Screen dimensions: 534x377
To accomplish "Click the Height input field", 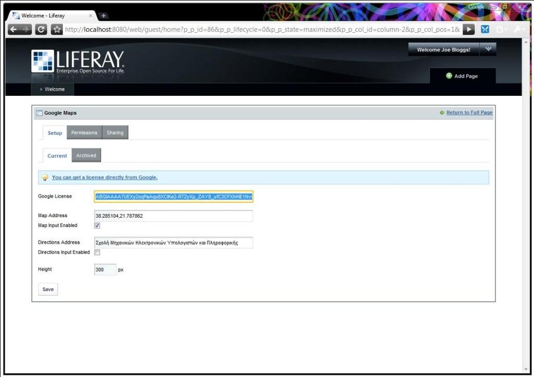I will [x=105, y=270].
